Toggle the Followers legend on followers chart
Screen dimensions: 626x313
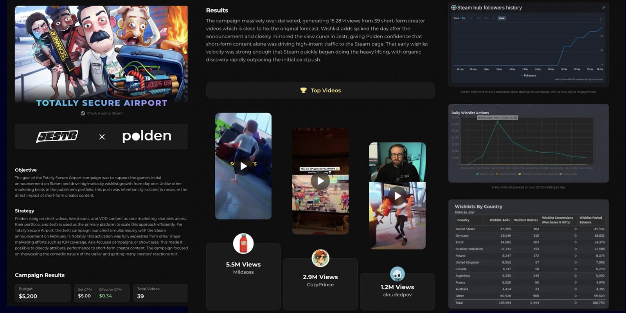(528, 76)
